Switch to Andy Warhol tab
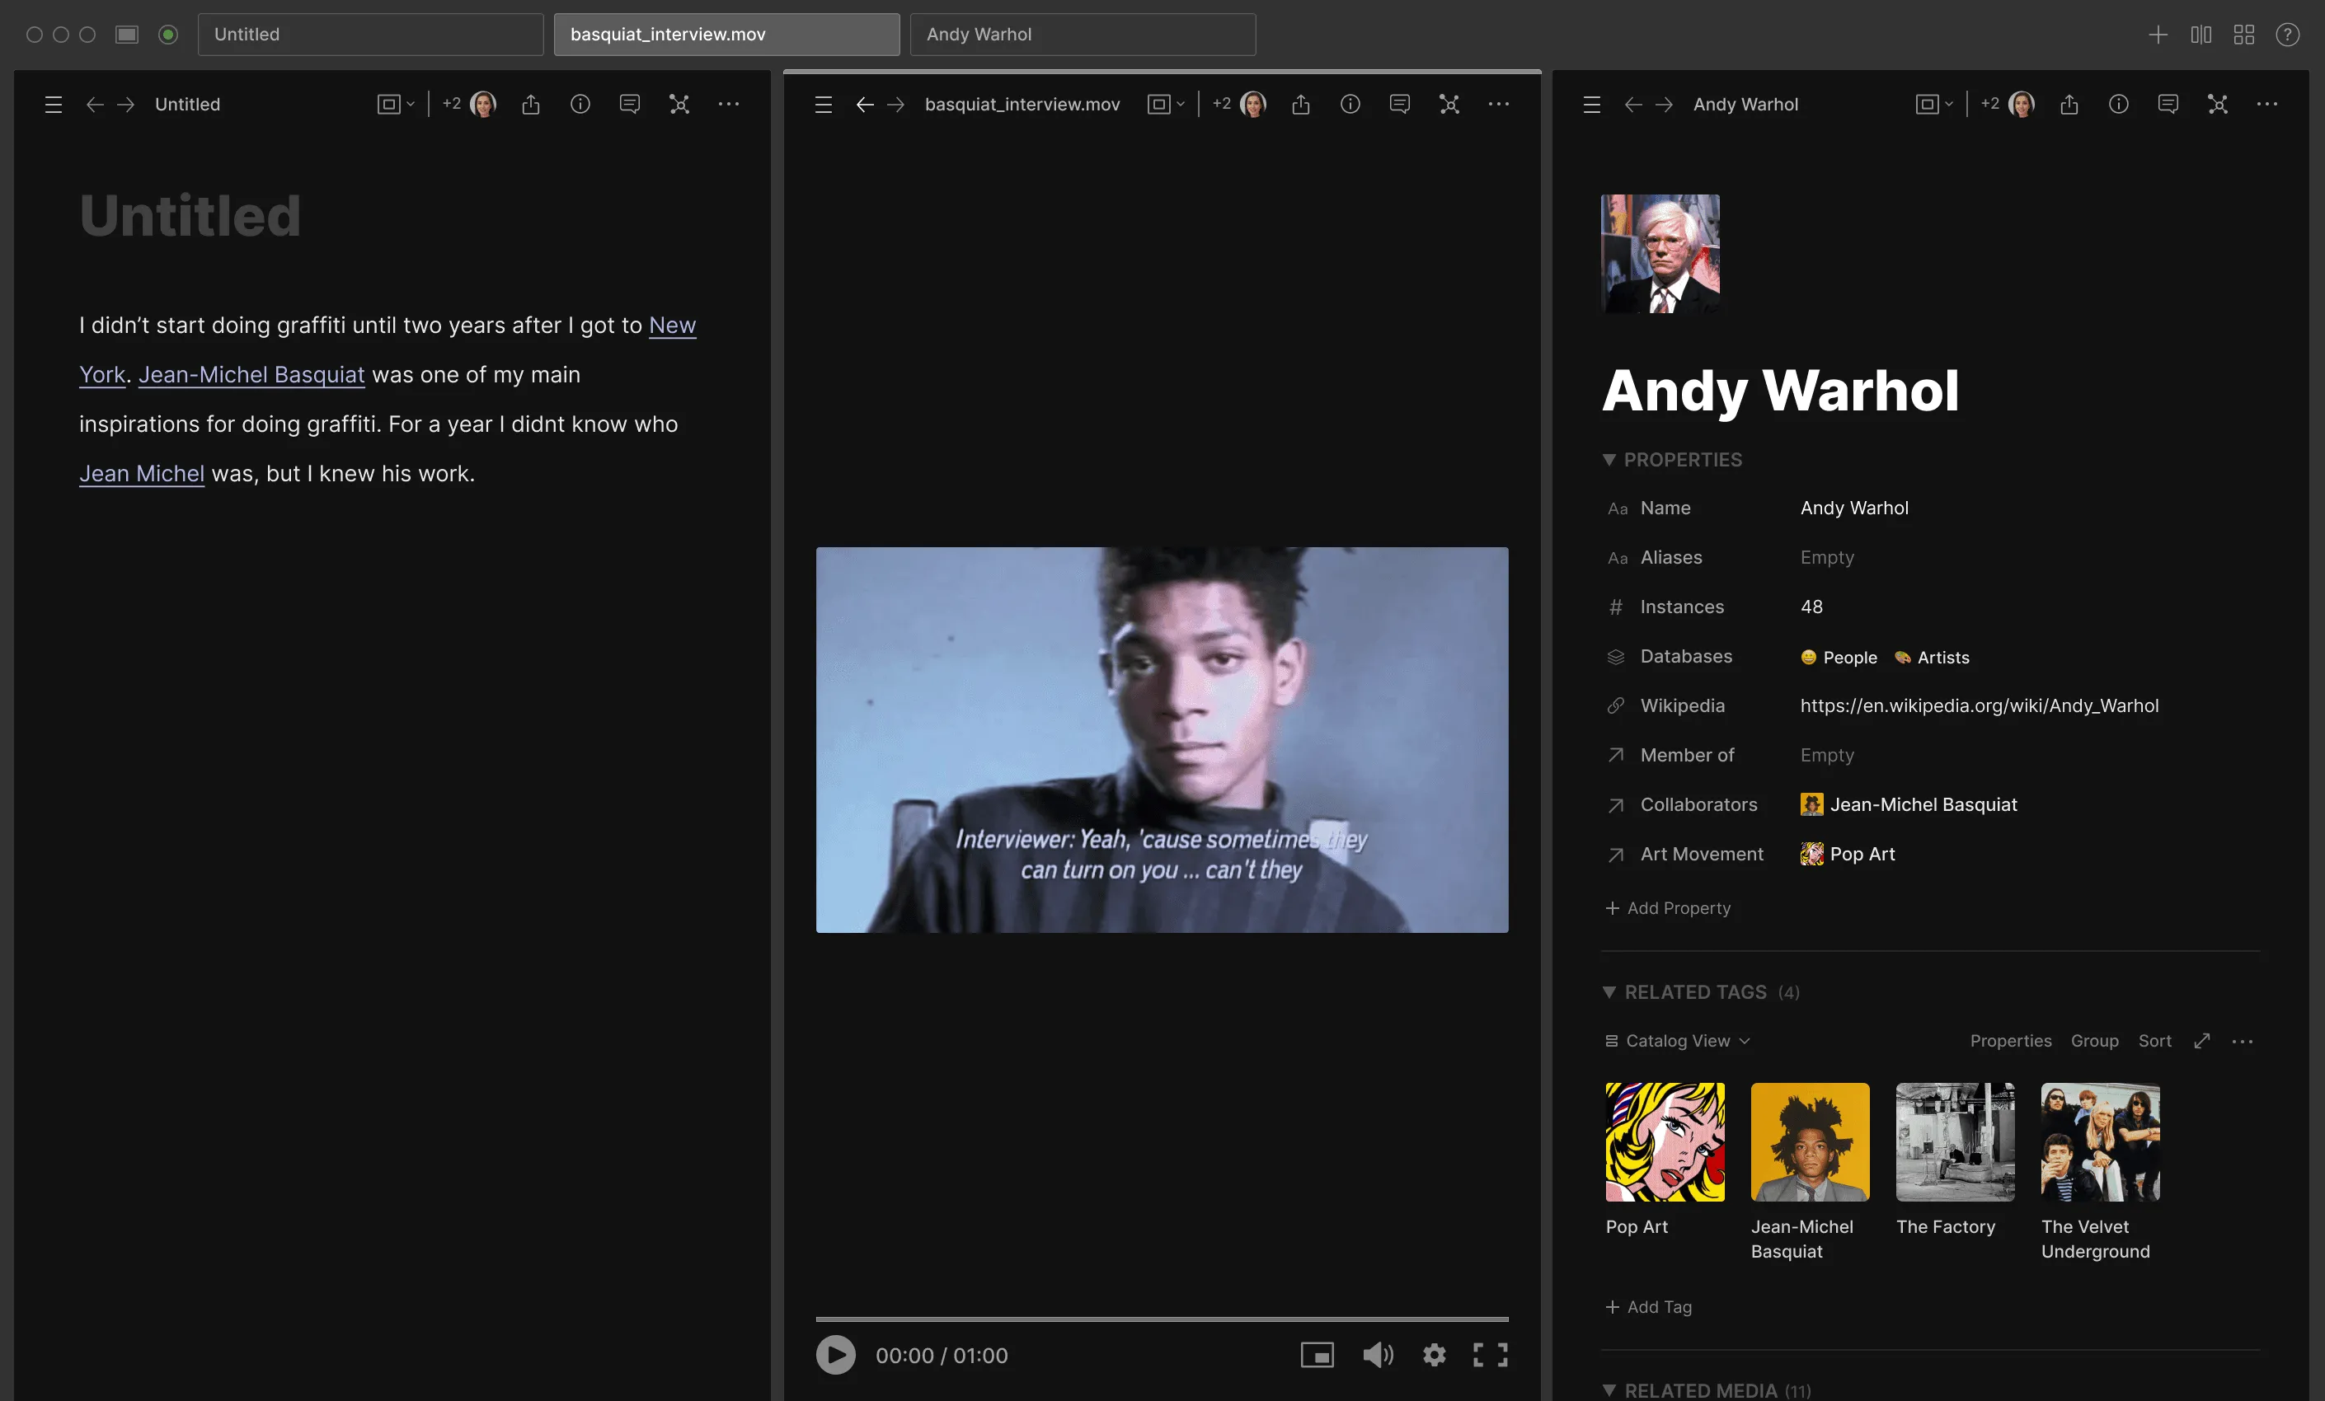The image size is (2325, 1401). 1083,35
